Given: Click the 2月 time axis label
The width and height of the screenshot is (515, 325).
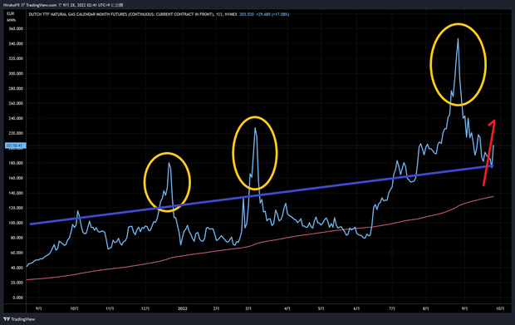Looking at the screenshot, I should [x=216, y=308].
